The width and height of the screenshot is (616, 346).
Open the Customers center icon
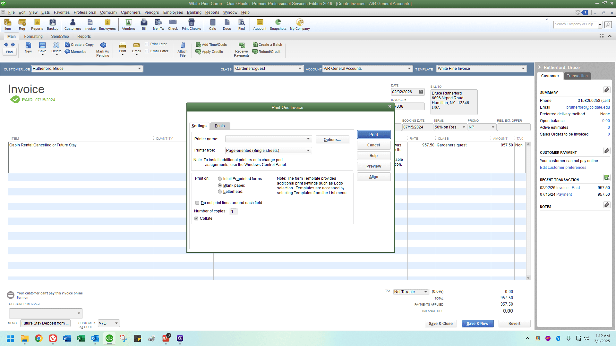click(73, 24)
